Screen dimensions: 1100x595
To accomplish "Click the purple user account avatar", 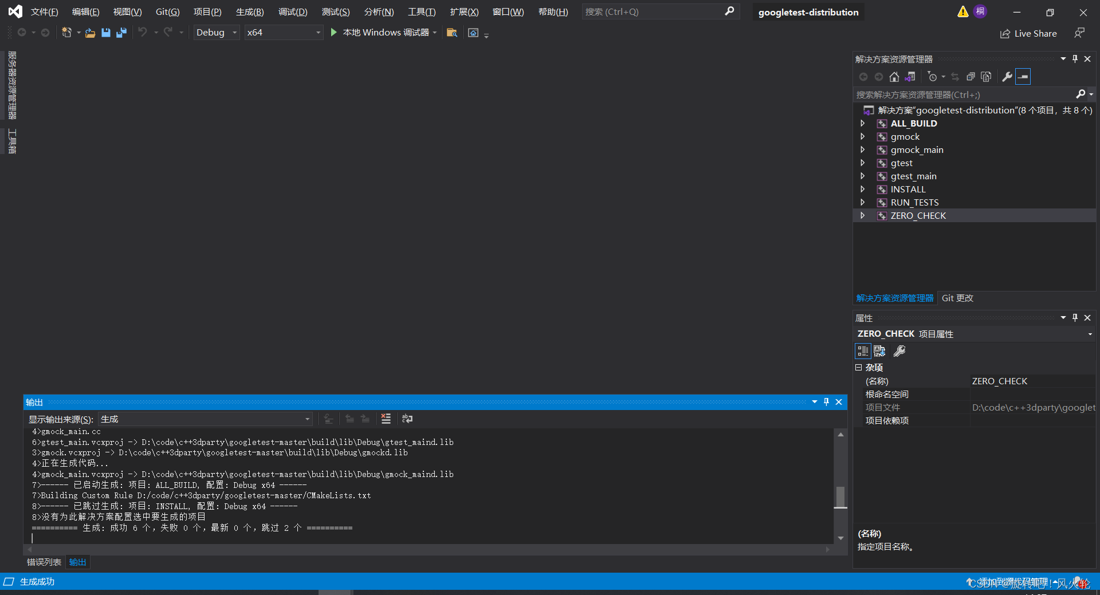I will tap(980, 11).
